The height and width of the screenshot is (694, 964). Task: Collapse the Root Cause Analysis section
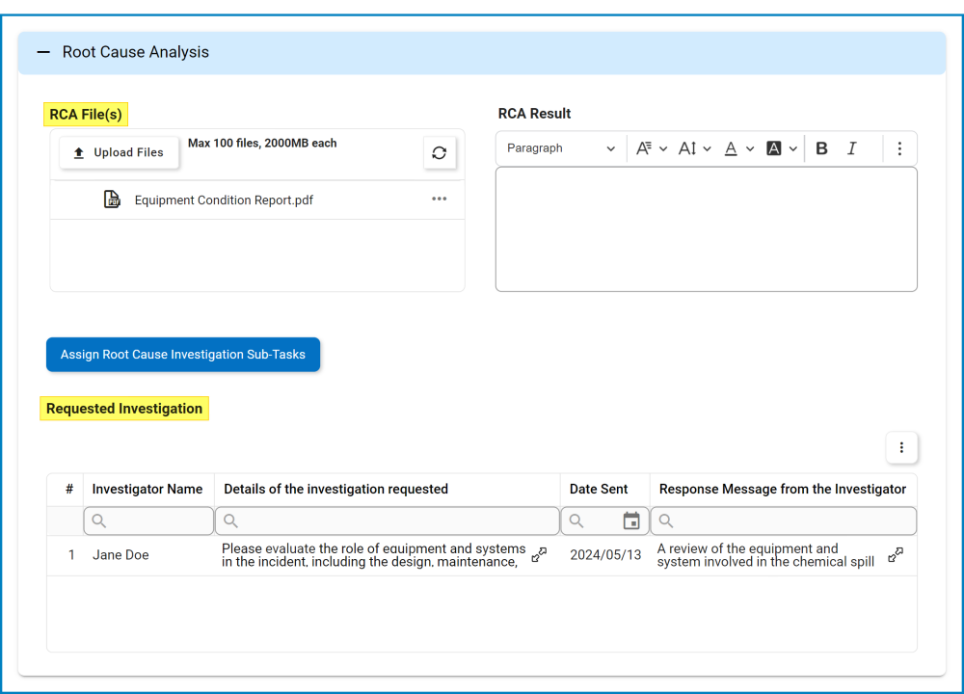pos(43,53)
